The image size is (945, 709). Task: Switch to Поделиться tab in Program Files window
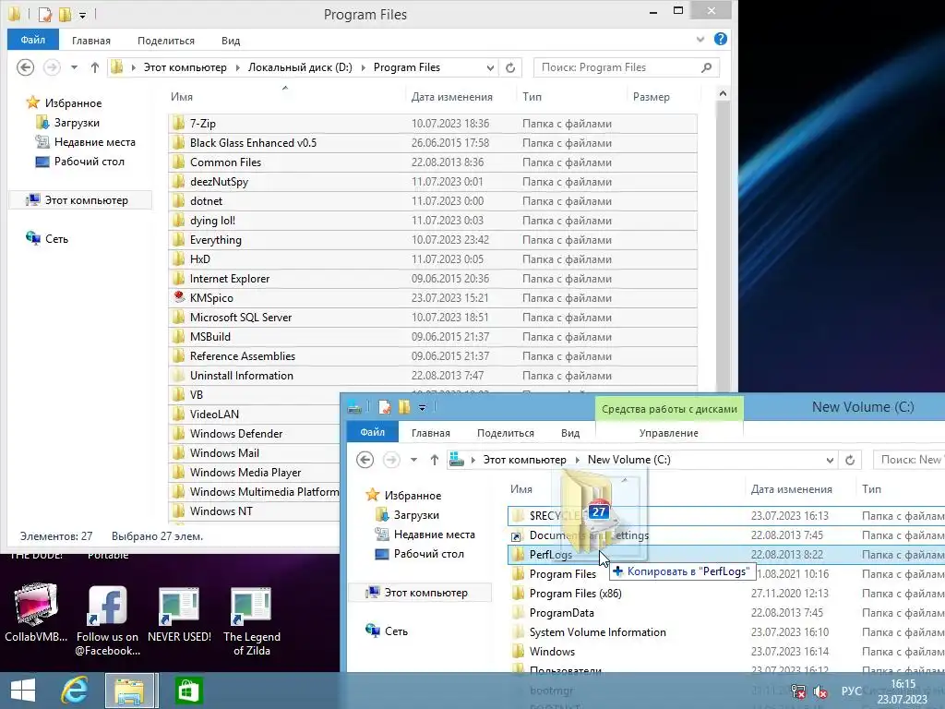166,41
